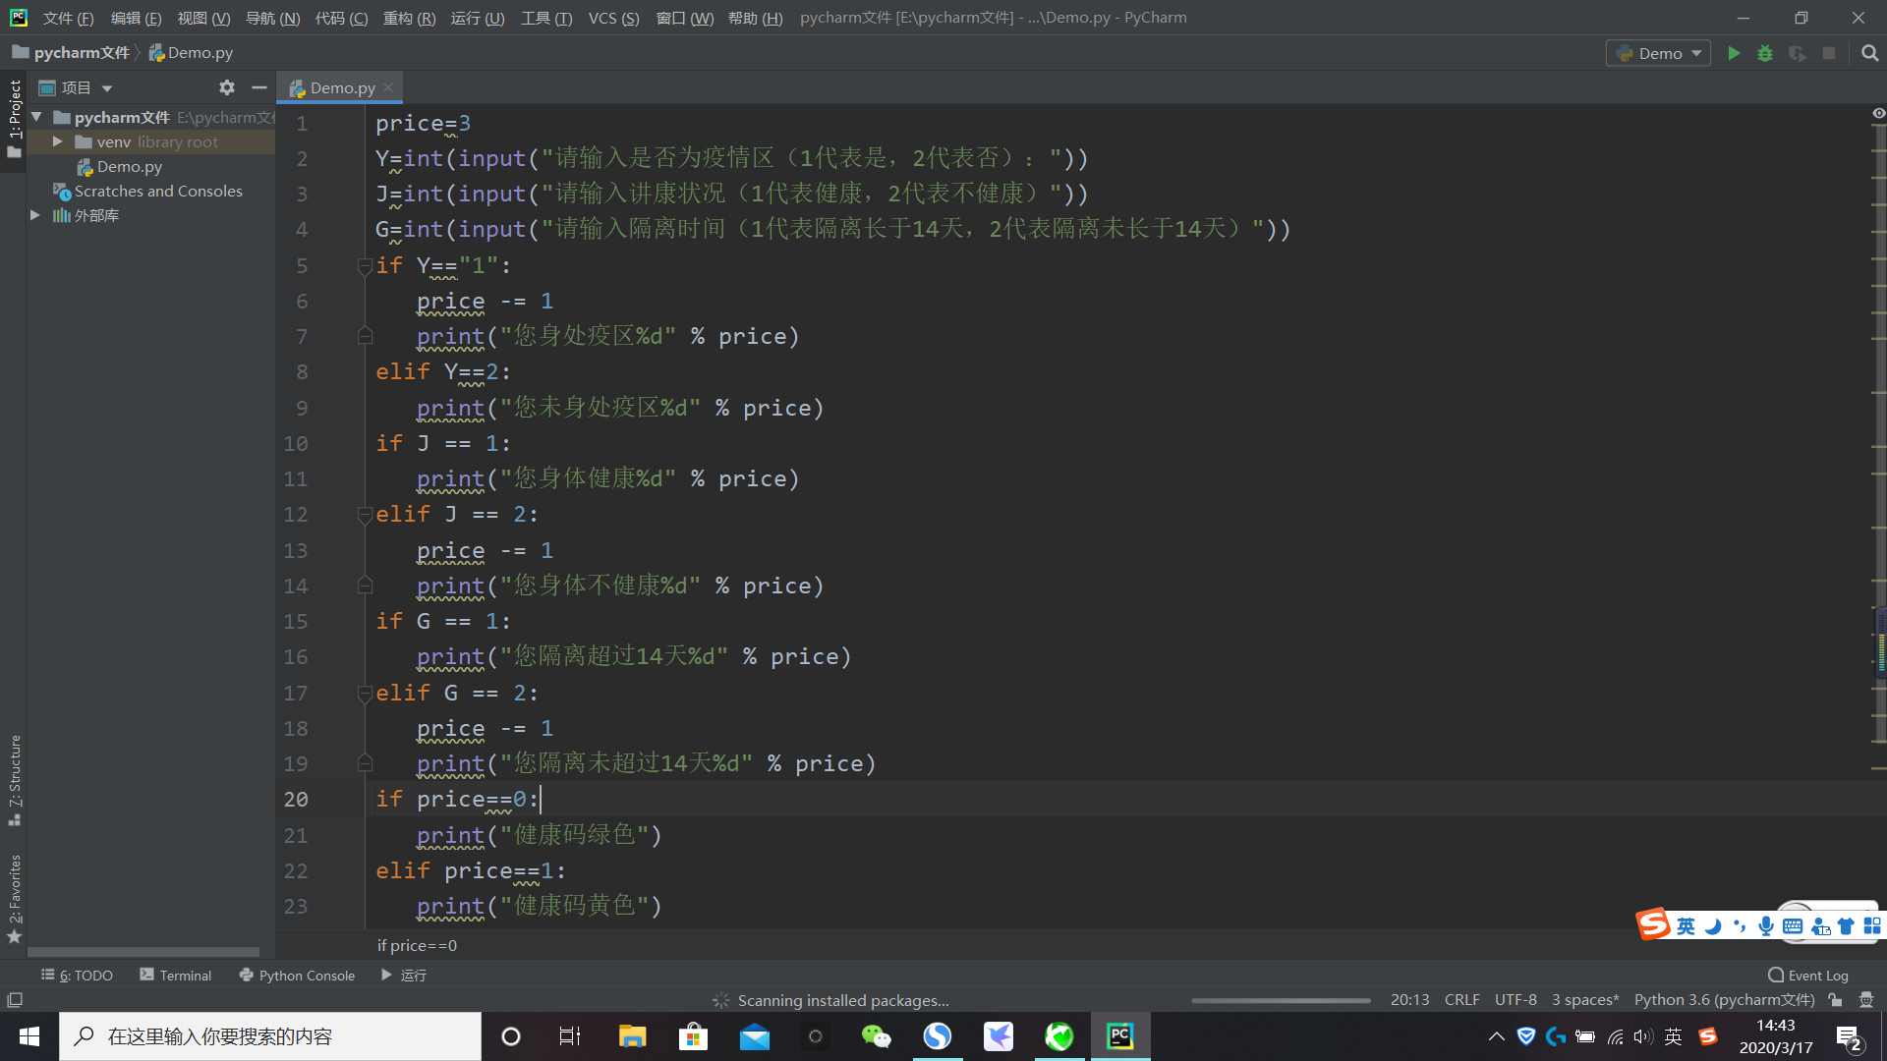
Task: Click Demo.py breadcrumb in navigation bar
Action: (191, 52)
